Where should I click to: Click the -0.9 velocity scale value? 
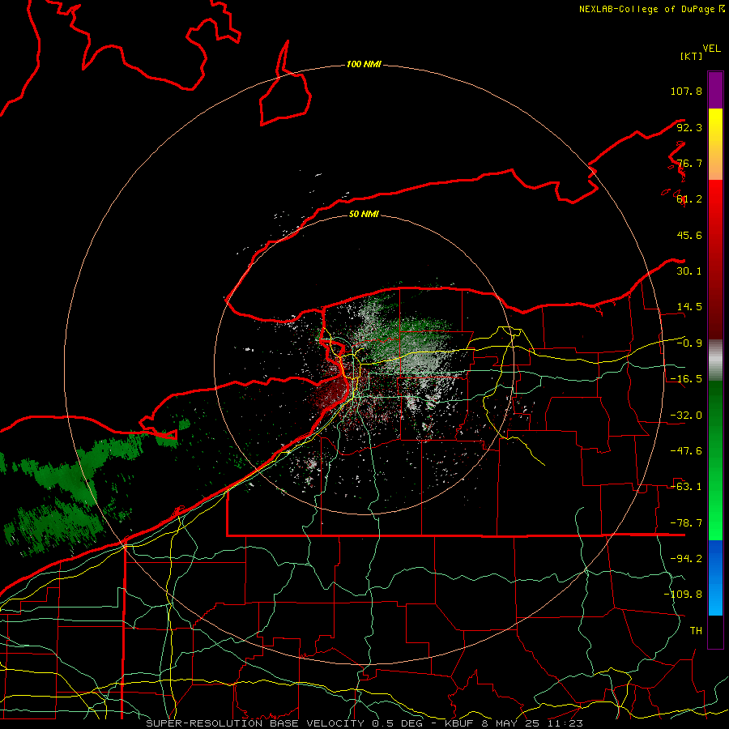[x=689, y=343]
